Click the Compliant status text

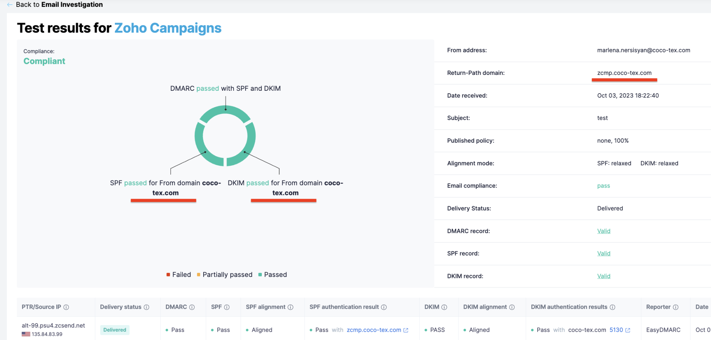tap(44, 61)
